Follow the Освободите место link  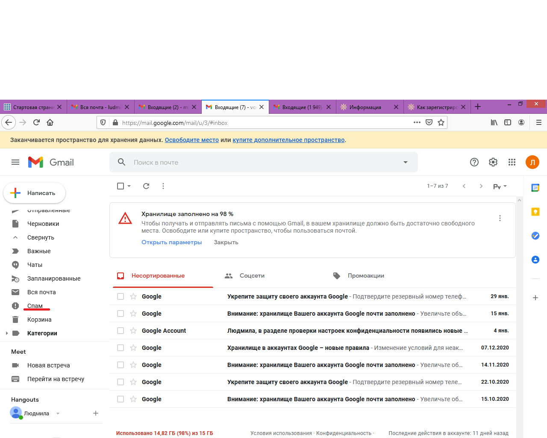tap(192, 140)
